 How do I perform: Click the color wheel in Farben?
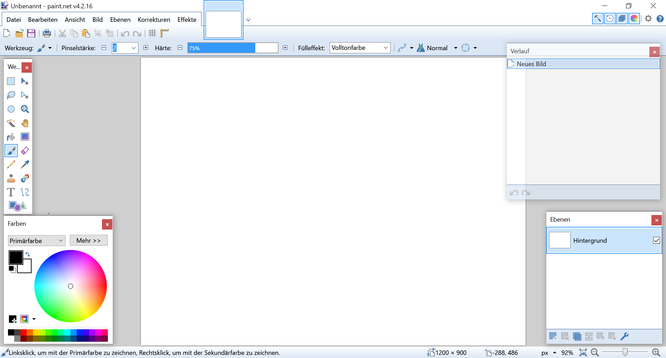(x=70, y=286)
